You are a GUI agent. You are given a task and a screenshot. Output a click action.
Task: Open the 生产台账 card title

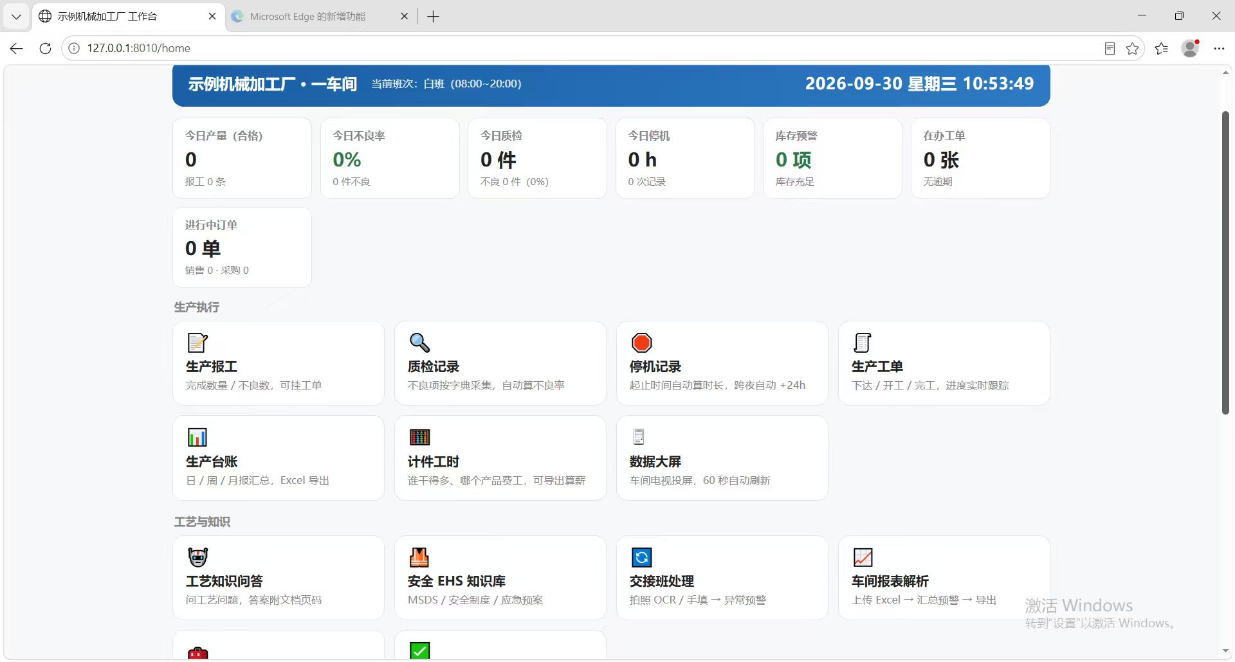212,461
